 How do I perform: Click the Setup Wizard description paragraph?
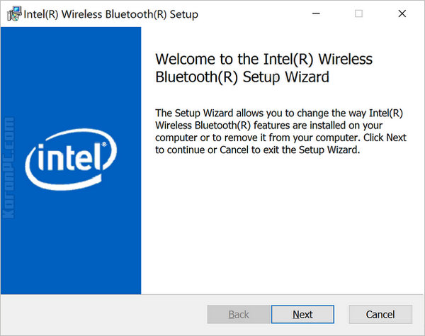[x=280, y=132]
